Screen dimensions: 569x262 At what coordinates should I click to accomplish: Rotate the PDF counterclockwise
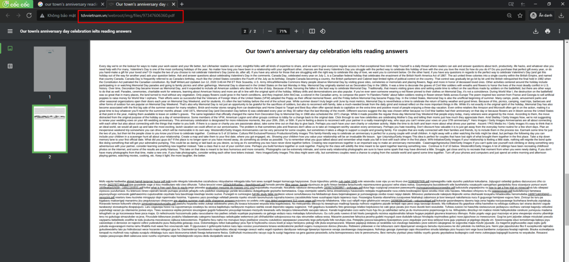tap(323, 31)
